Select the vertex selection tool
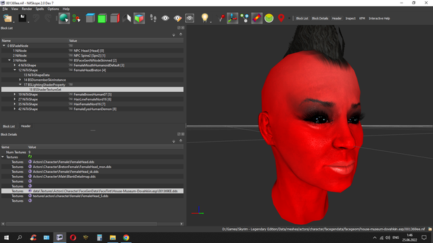The width and height of the screenshot is (433, 243). click(76, 18)
